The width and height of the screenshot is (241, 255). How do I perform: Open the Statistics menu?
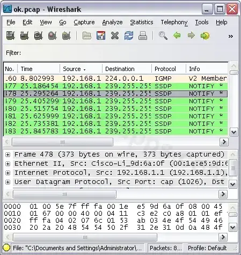click(x=142, y=22)
